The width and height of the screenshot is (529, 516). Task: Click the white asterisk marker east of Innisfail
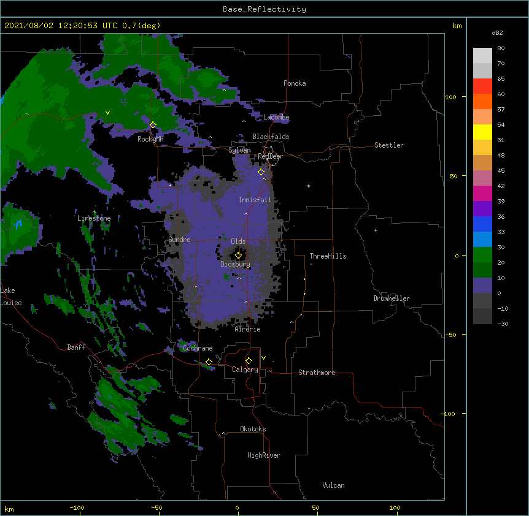(308, 186)
